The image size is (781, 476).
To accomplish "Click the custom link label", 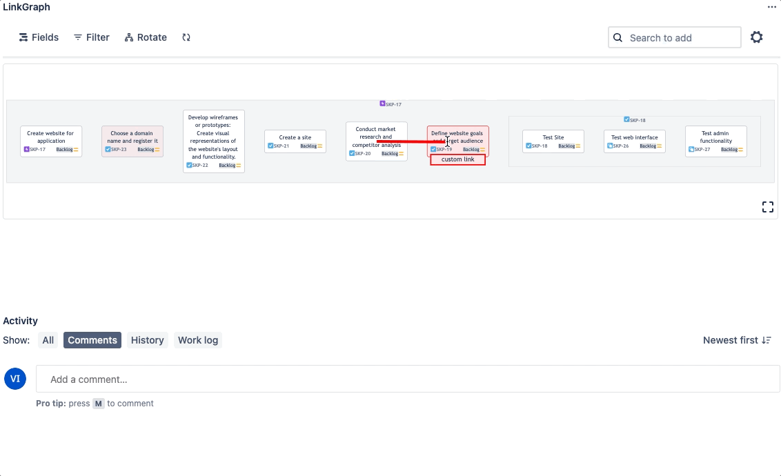I will (x=458, y=160).
